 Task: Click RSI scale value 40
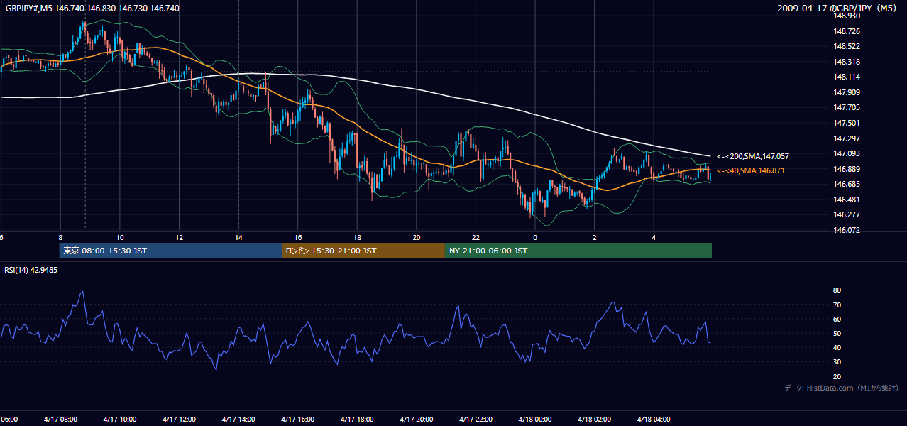(x=837, y=347)
